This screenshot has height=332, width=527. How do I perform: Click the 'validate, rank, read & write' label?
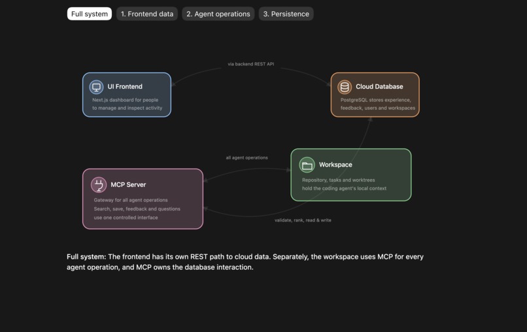click(303, 220)
